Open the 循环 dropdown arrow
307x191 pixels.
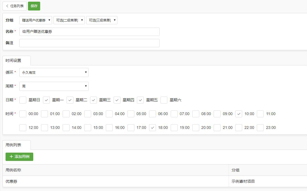coord(85,72)
